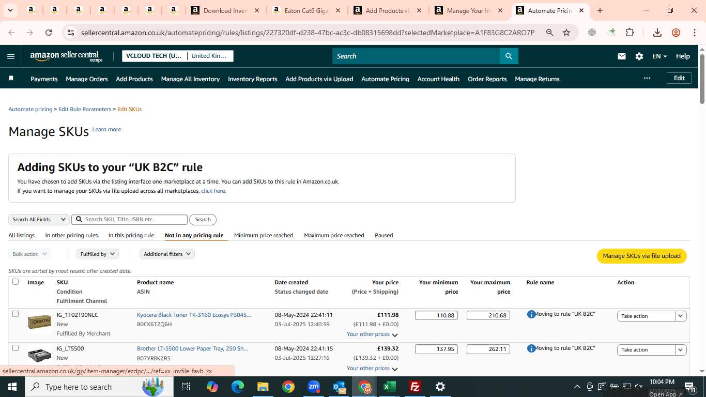Screen dimensions: 706x397
Task: Open Excel from the taskbar
Action: pyautogui.click(x=390, y=387)
